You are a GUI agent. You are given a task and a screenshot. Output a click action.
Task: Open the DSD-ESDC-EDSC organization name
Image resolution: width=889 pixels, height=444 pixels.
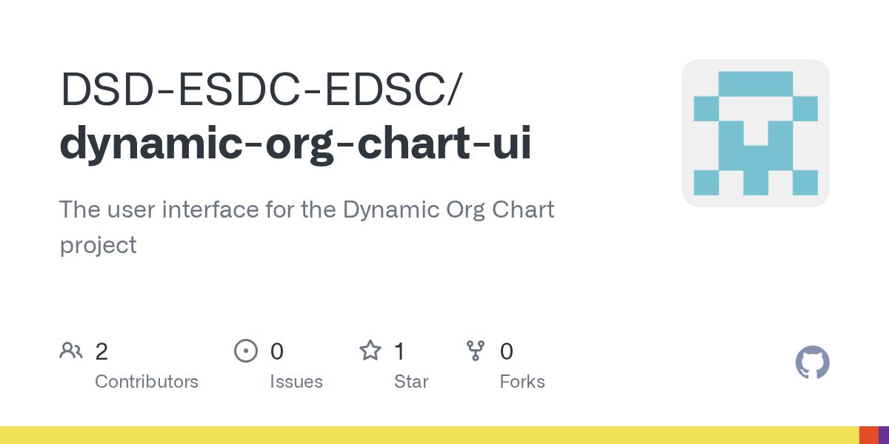click(x=260, y=89)
